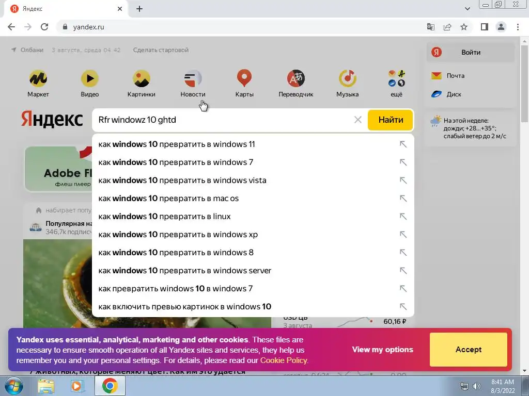Open Chrome three-dot menu
The height and width of the screenshot is (396, 529).
click(x=518, y=27)
